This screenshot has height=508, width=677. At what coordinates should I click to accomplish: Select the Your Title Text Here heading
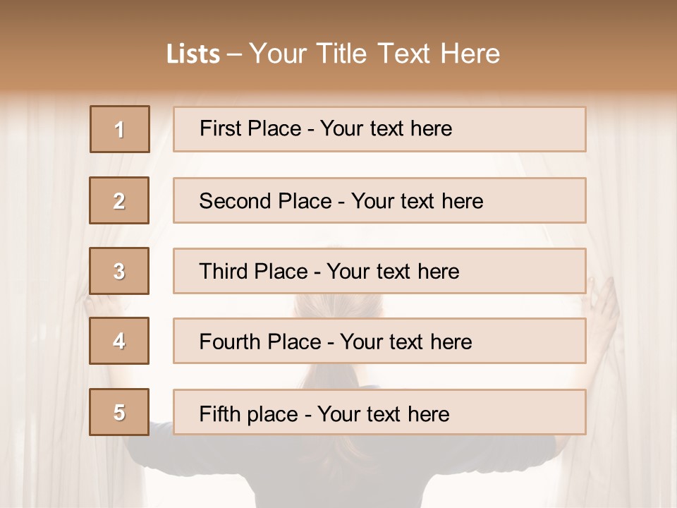(374, 54)
